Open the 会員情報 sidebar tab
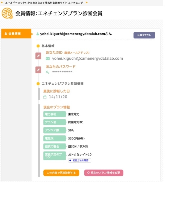The height and width of the screenshot is (214, 192). coord(16,34)
